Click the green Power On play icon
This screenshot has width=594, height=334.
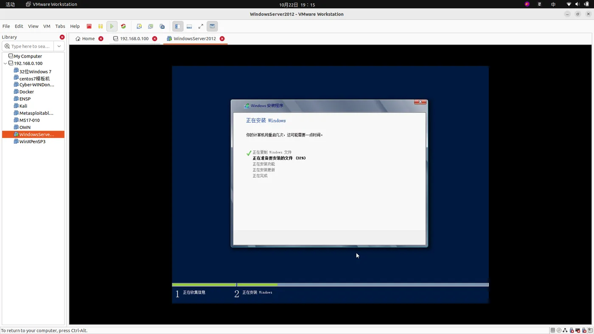tap(112, 26)
